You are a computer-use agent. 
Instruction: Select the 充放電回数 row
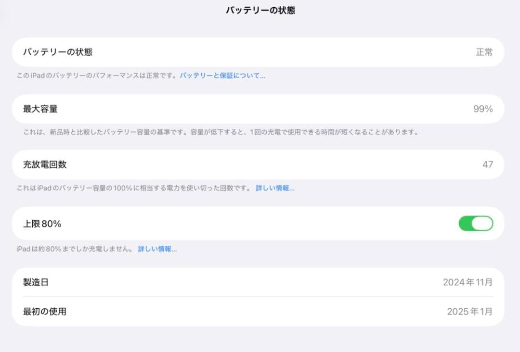(x=260, y=164)
